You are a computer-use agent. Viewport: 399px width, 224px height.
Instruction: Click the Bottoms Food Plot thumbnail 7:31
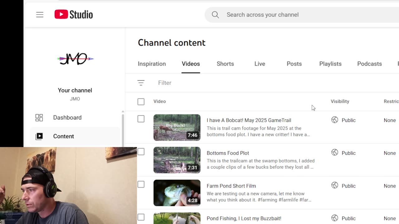(x=177, y=160)
